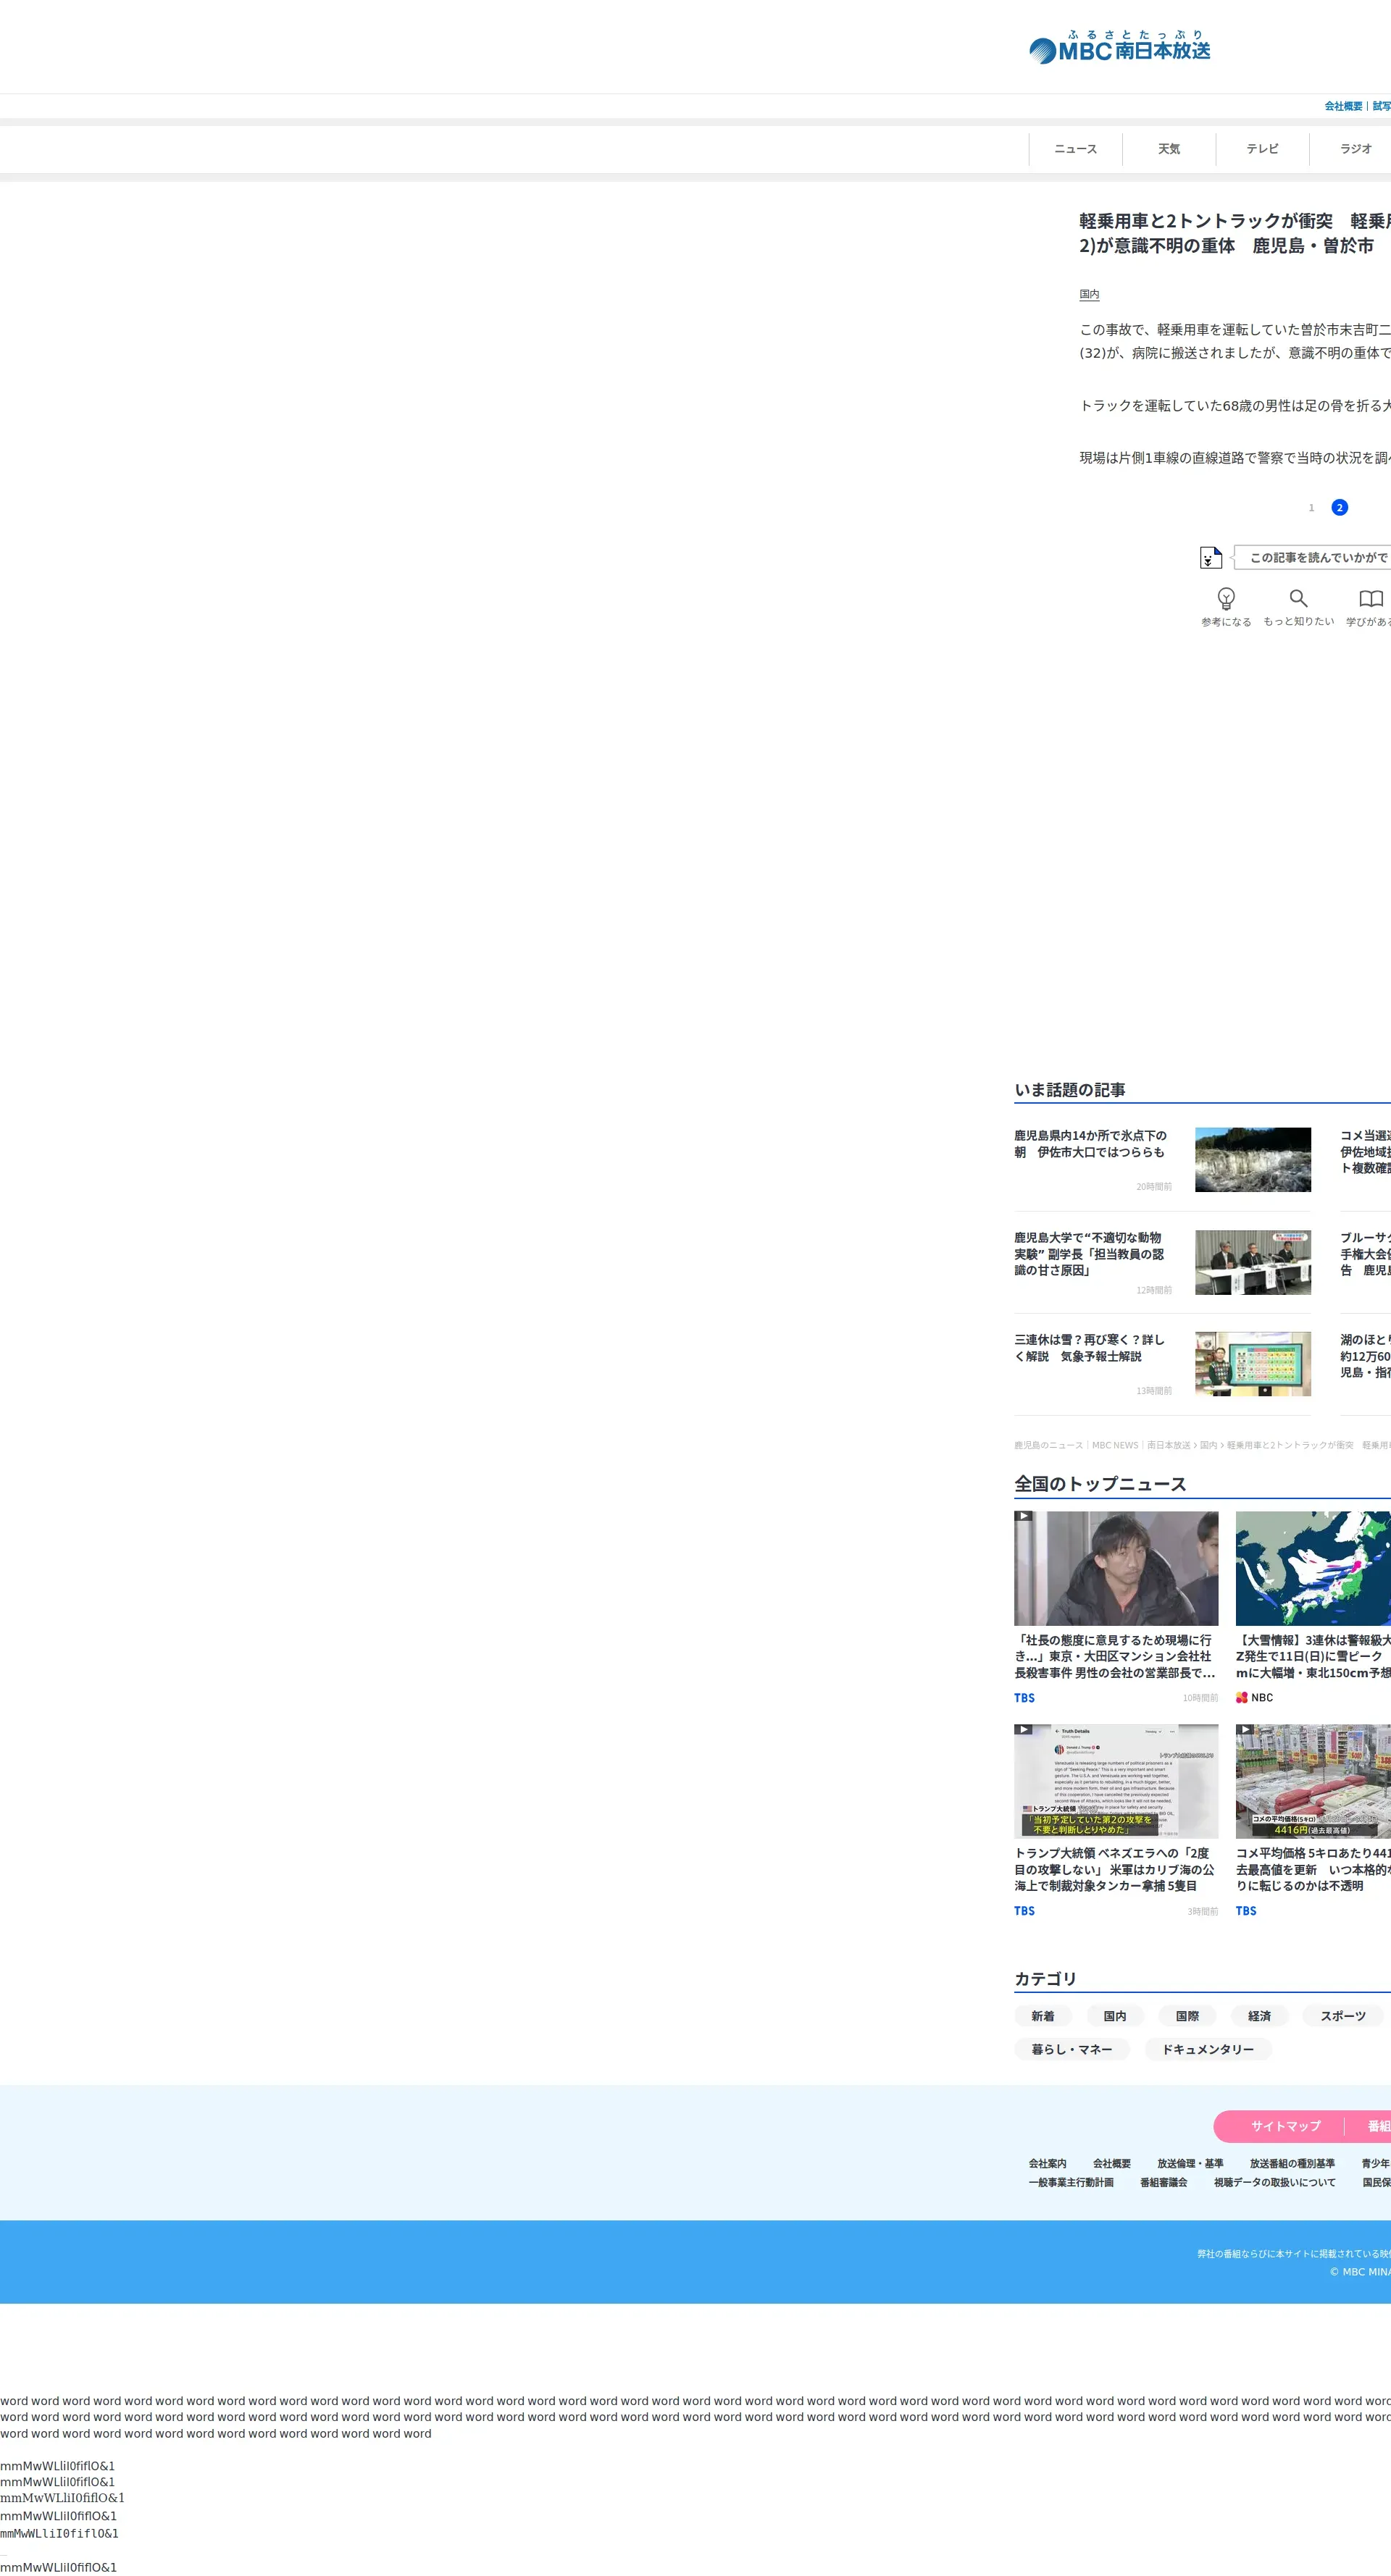Viewport: 1391px width, 2576px height.
Task: Click the 学びがある open book icon
Action: [x=1370, y=598]
